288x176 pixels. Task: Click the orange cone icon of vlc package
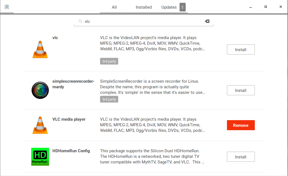(x=40, y=49)
